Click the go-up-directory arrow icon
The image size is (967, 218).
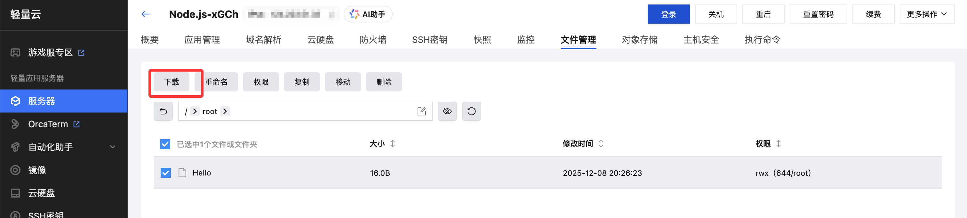pyautogui.click(x=163, y=112)
